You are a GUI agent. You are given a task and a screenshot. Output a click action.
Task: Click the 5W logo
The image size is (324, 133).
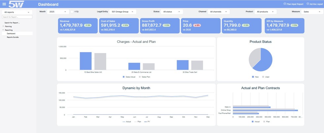coord(16,4)
